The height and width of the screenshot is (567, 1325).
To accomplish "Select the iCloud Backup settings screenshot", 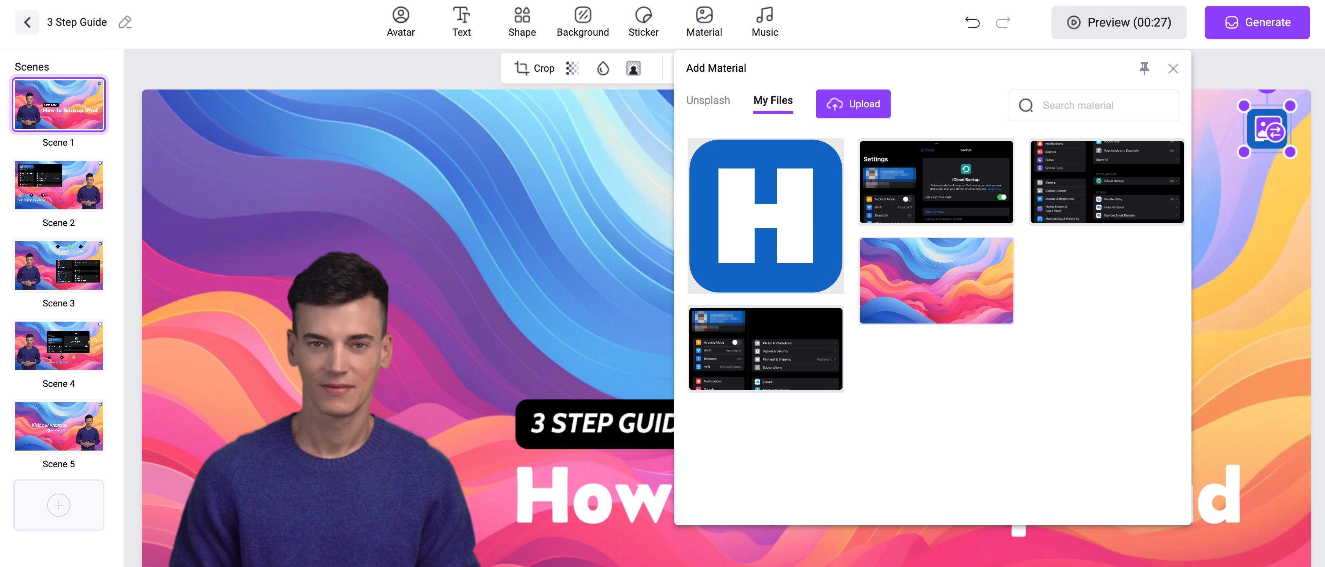I will click(x=936, y=181).
